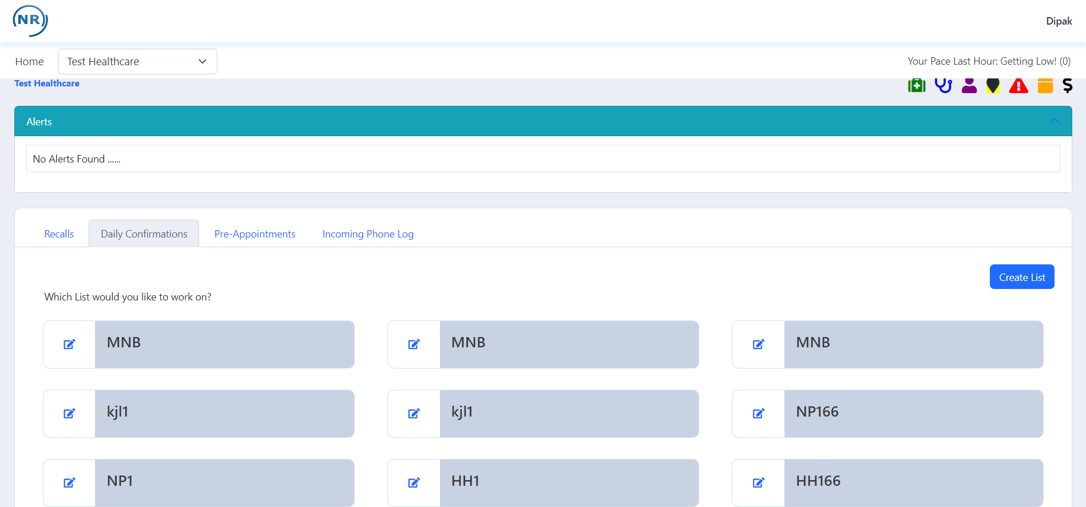
Task: Open the Pre-Appointments tab
Action: click(x=255, y=234)
